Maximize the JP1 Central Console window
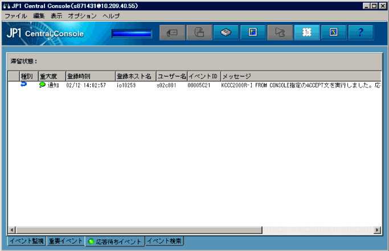 click(374, 6)
